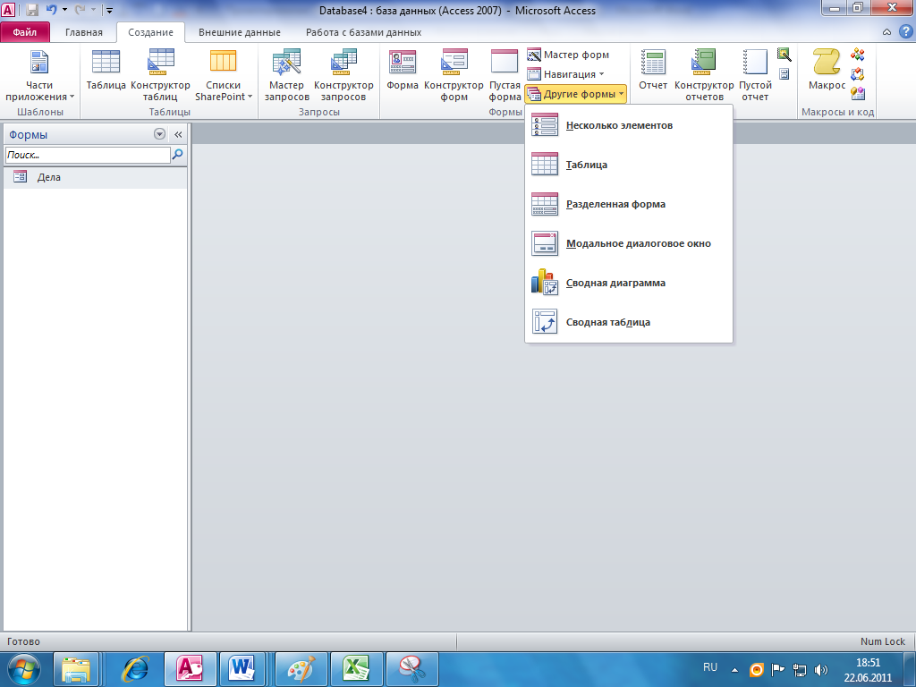Click the volume speaker tray icon
The image size is (916, 687).
click(821, 669)
